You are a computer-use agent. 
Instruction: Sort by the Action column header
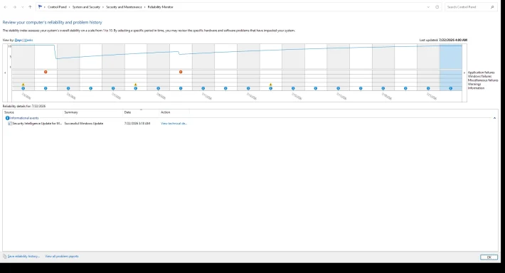[x=174, y=112]
